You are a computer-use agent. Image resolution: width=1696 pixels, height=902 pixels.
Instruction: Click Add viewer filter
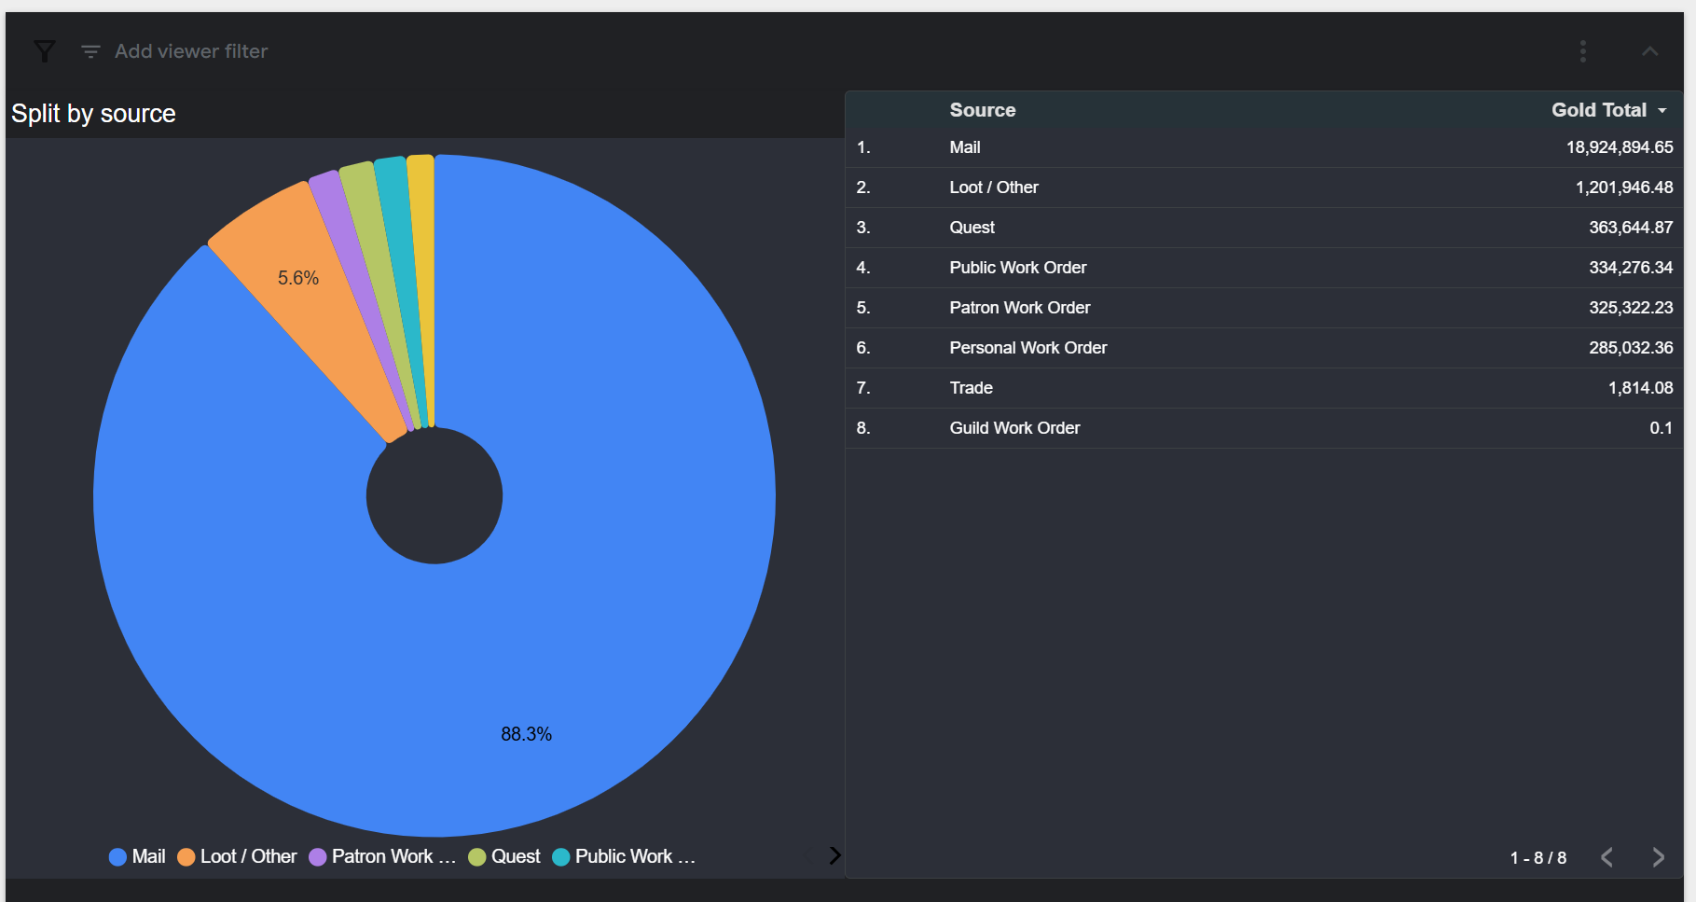191,51
